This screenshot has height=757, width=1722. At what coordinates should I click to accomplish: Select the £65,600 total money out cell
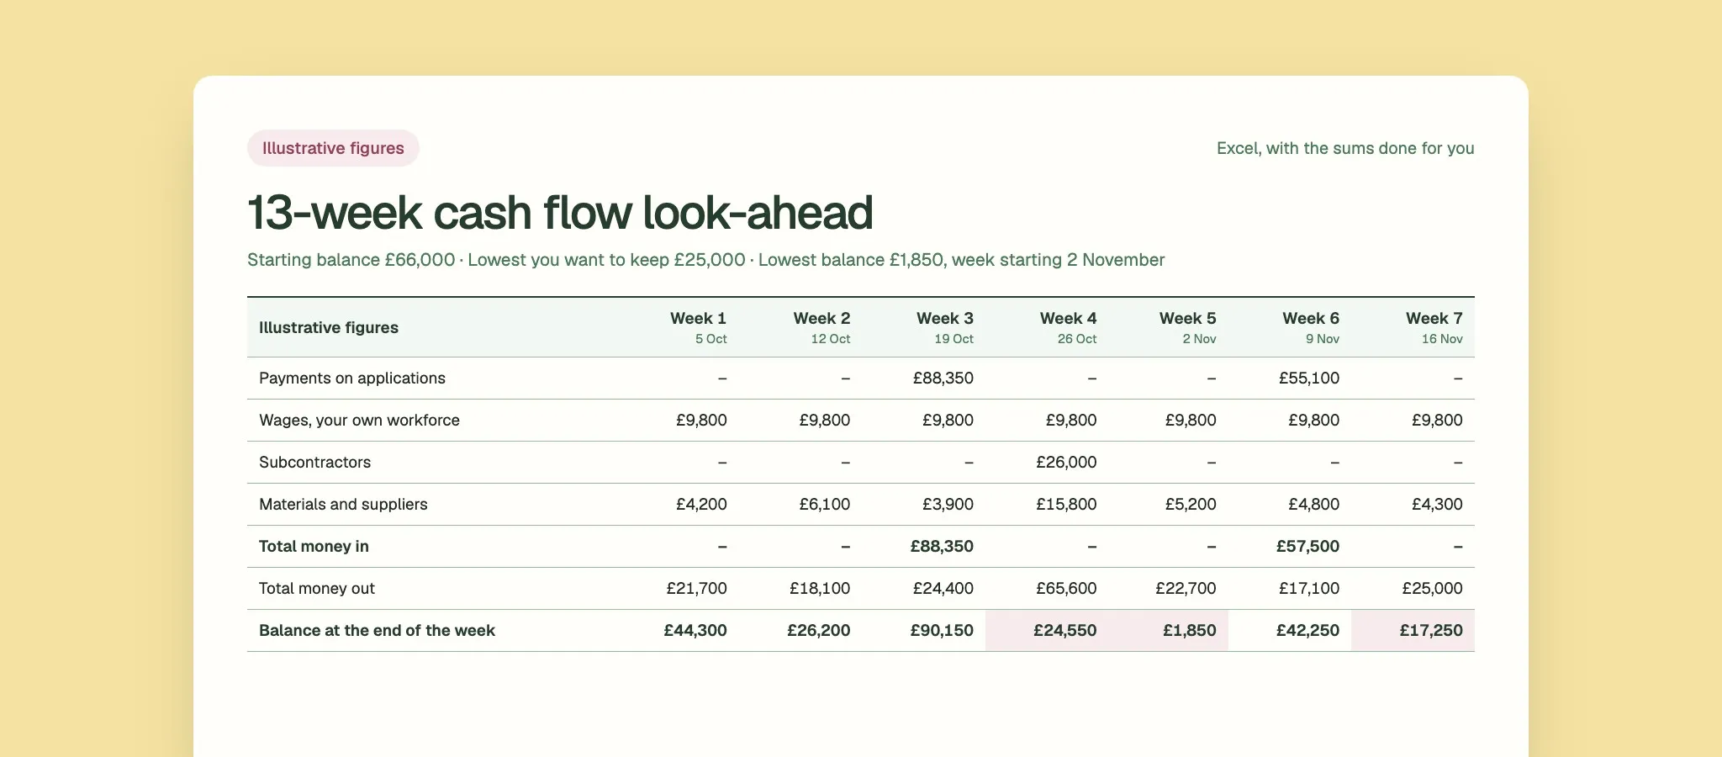[1047, 589]
